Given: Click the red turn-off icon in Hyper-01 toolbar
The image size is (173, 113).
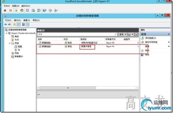Looking at the screenshot, I should pos(5,10).
